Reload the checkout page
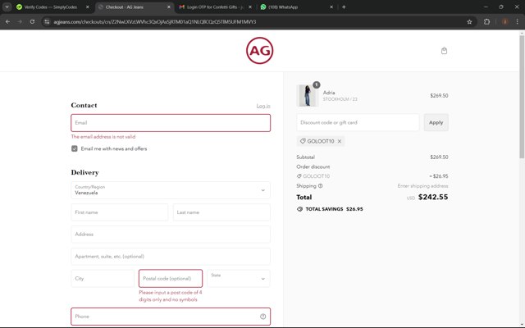This screenshot has height=328, width=525. [x=32, y=22]
